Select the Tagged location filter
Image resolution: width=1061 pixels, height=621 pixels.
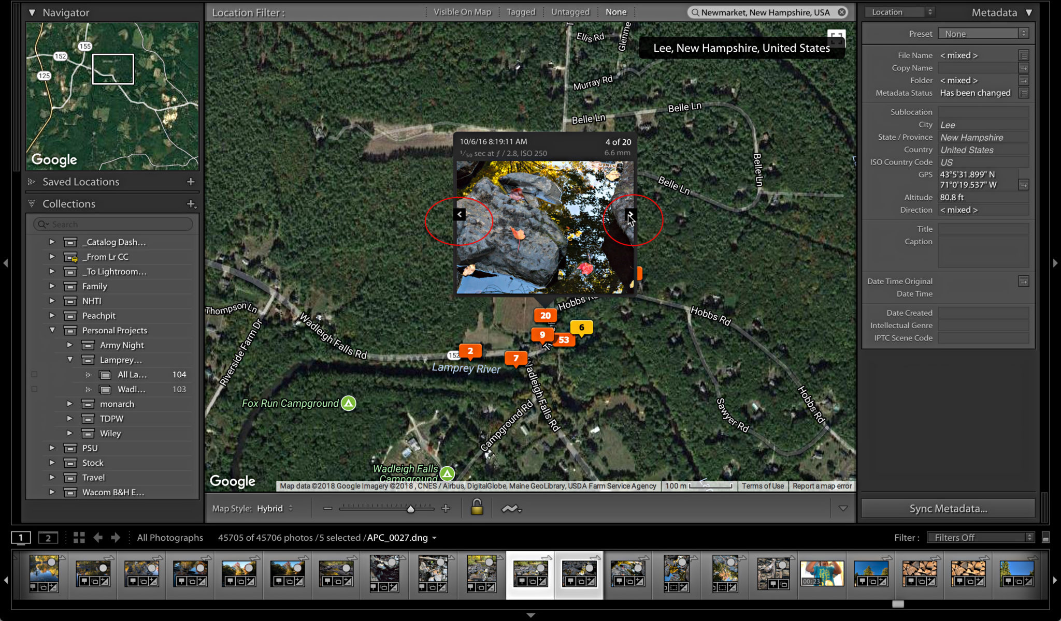[x=520, y=12]
